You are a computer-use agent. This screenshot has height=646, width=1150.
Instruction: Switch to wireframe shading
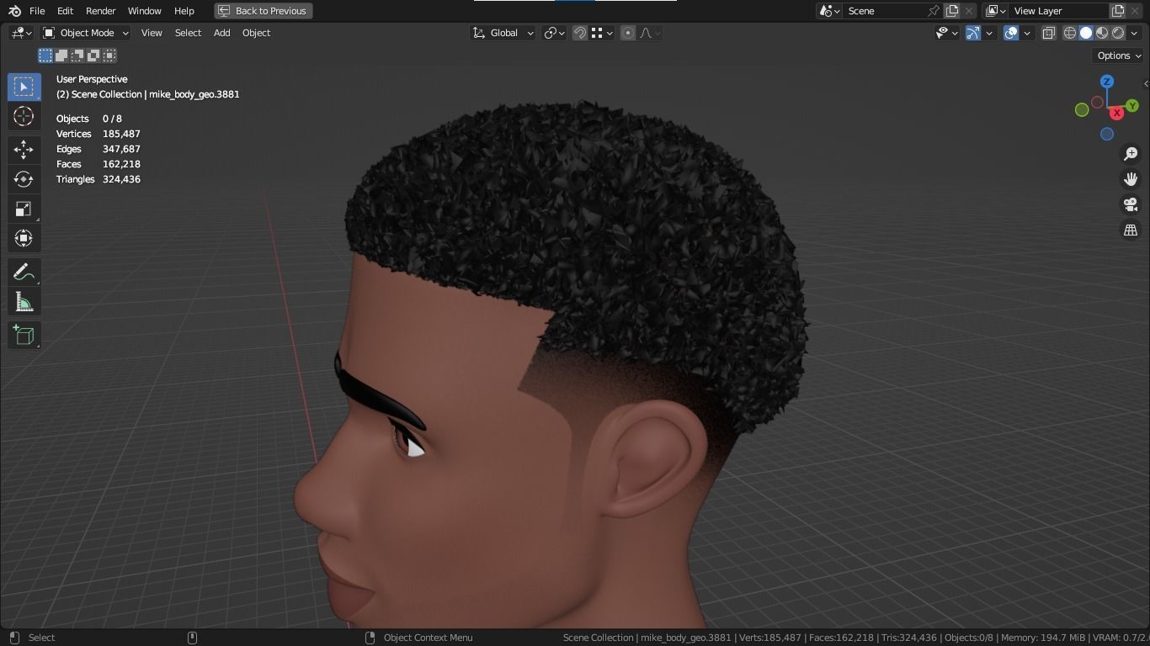pos(1070,33)
